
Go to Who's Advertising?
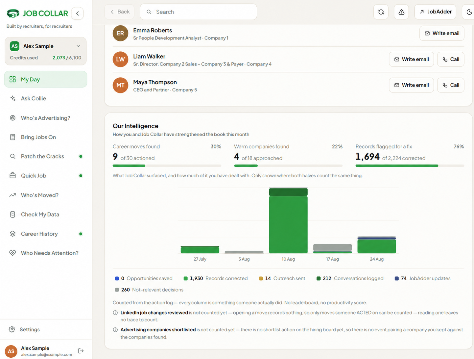tap(46, 118)
